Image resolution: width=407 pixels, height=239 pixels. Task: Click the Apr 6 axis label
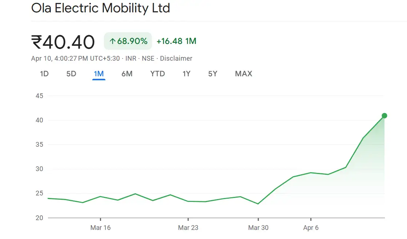click(311, 228)
